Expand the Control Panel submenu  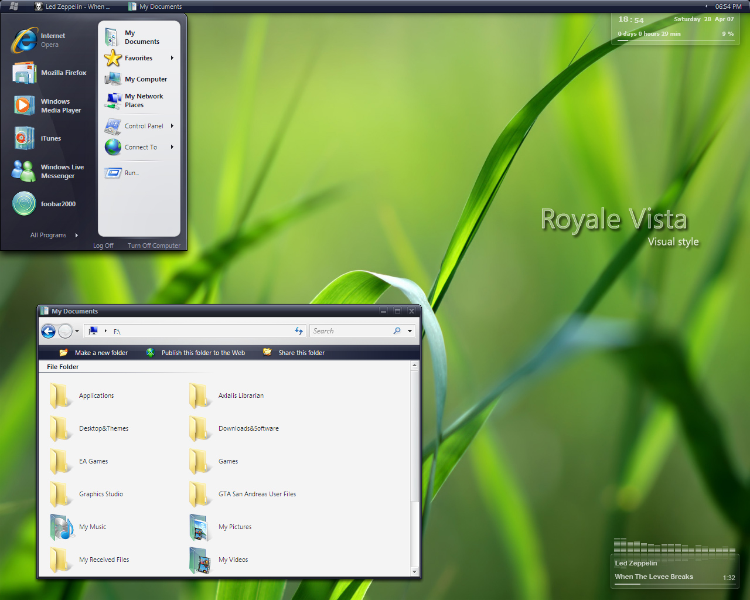(x=142, y=125)
